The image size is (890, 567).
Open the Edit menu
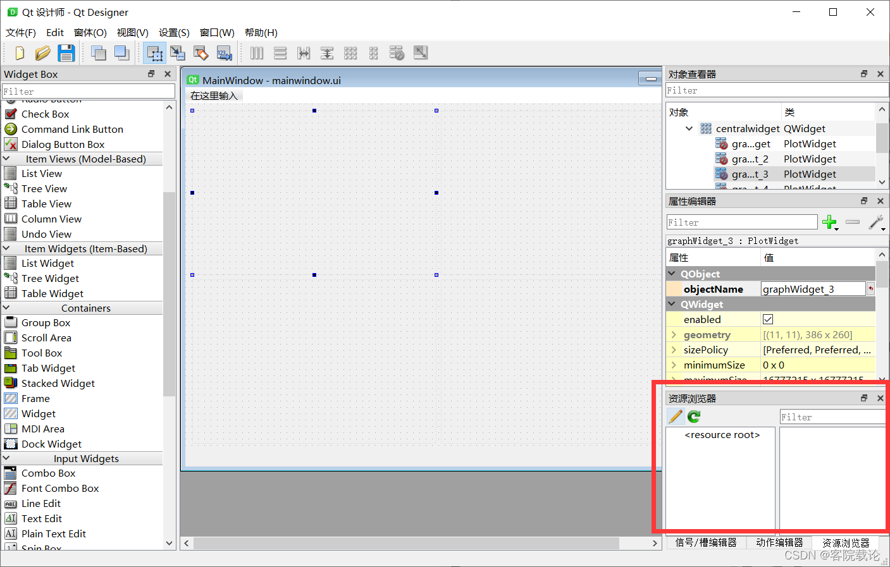click(55, 32)
